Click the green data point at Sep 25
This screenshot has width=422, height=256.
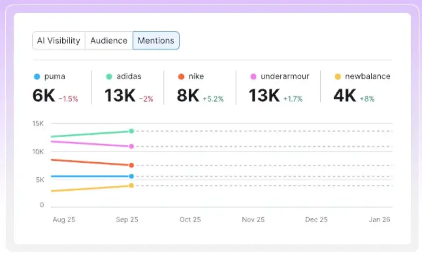click(x=131, y=131)
